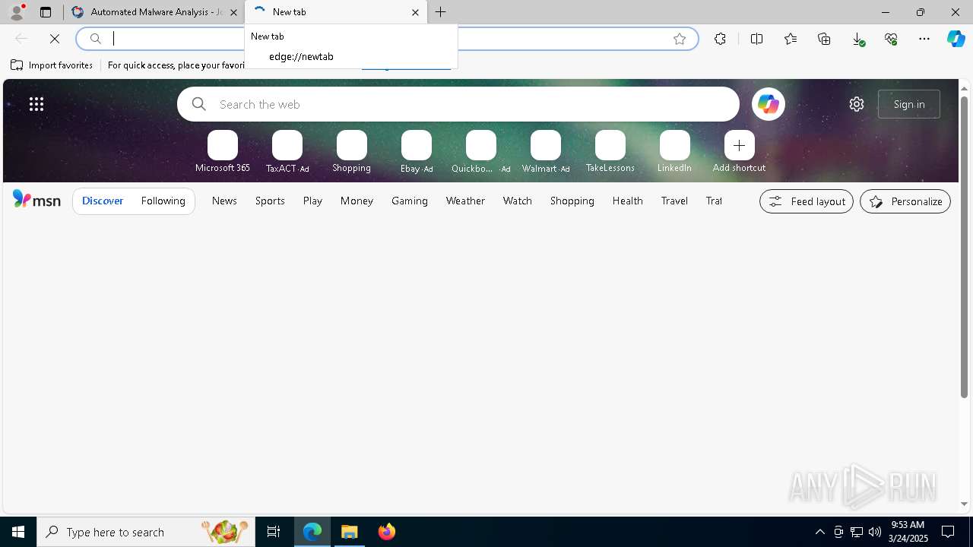Click Import favorites in bookmarks bar
Screen dimensions: 973x547
click(52, 65)
